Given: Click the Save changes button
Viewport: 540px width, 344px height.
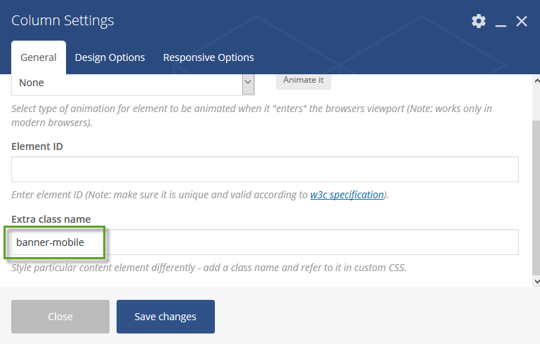Looking at the screenshot, I should click(166, 317).
